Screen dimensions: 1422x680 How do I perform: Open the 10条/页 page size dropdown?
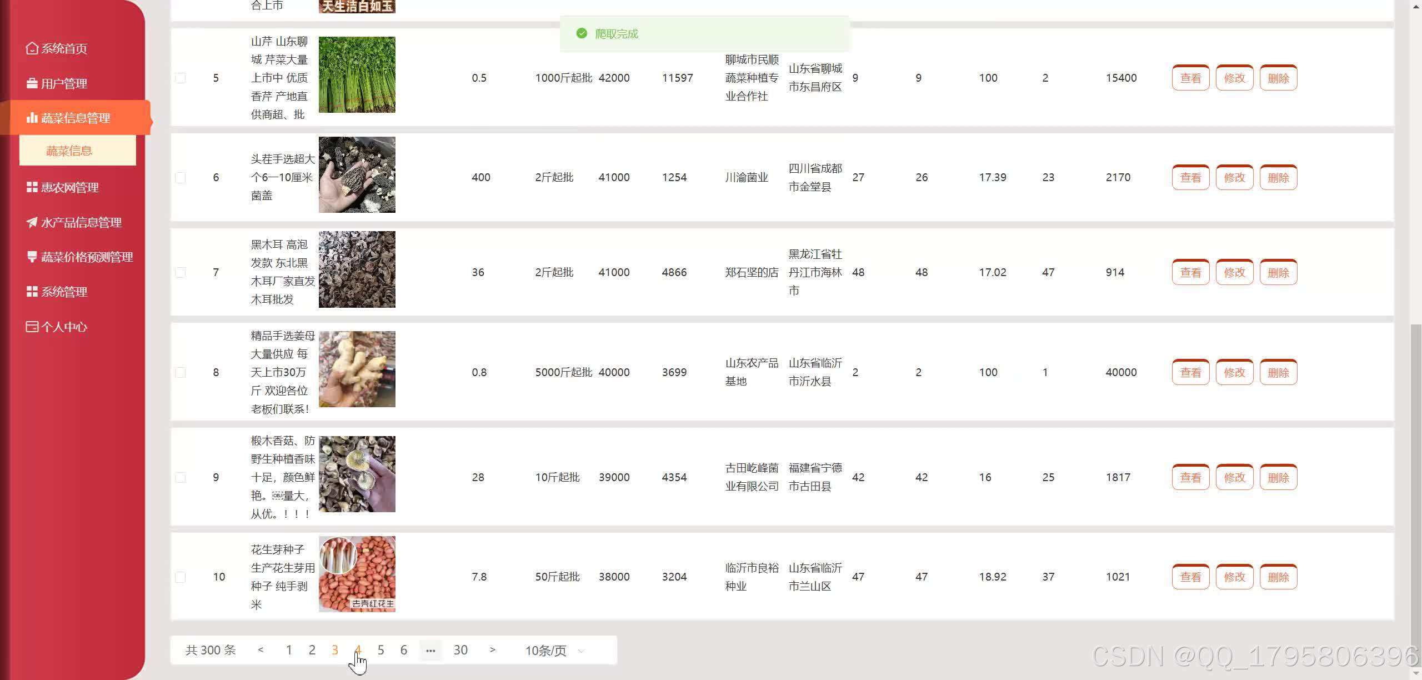point(555,651)
